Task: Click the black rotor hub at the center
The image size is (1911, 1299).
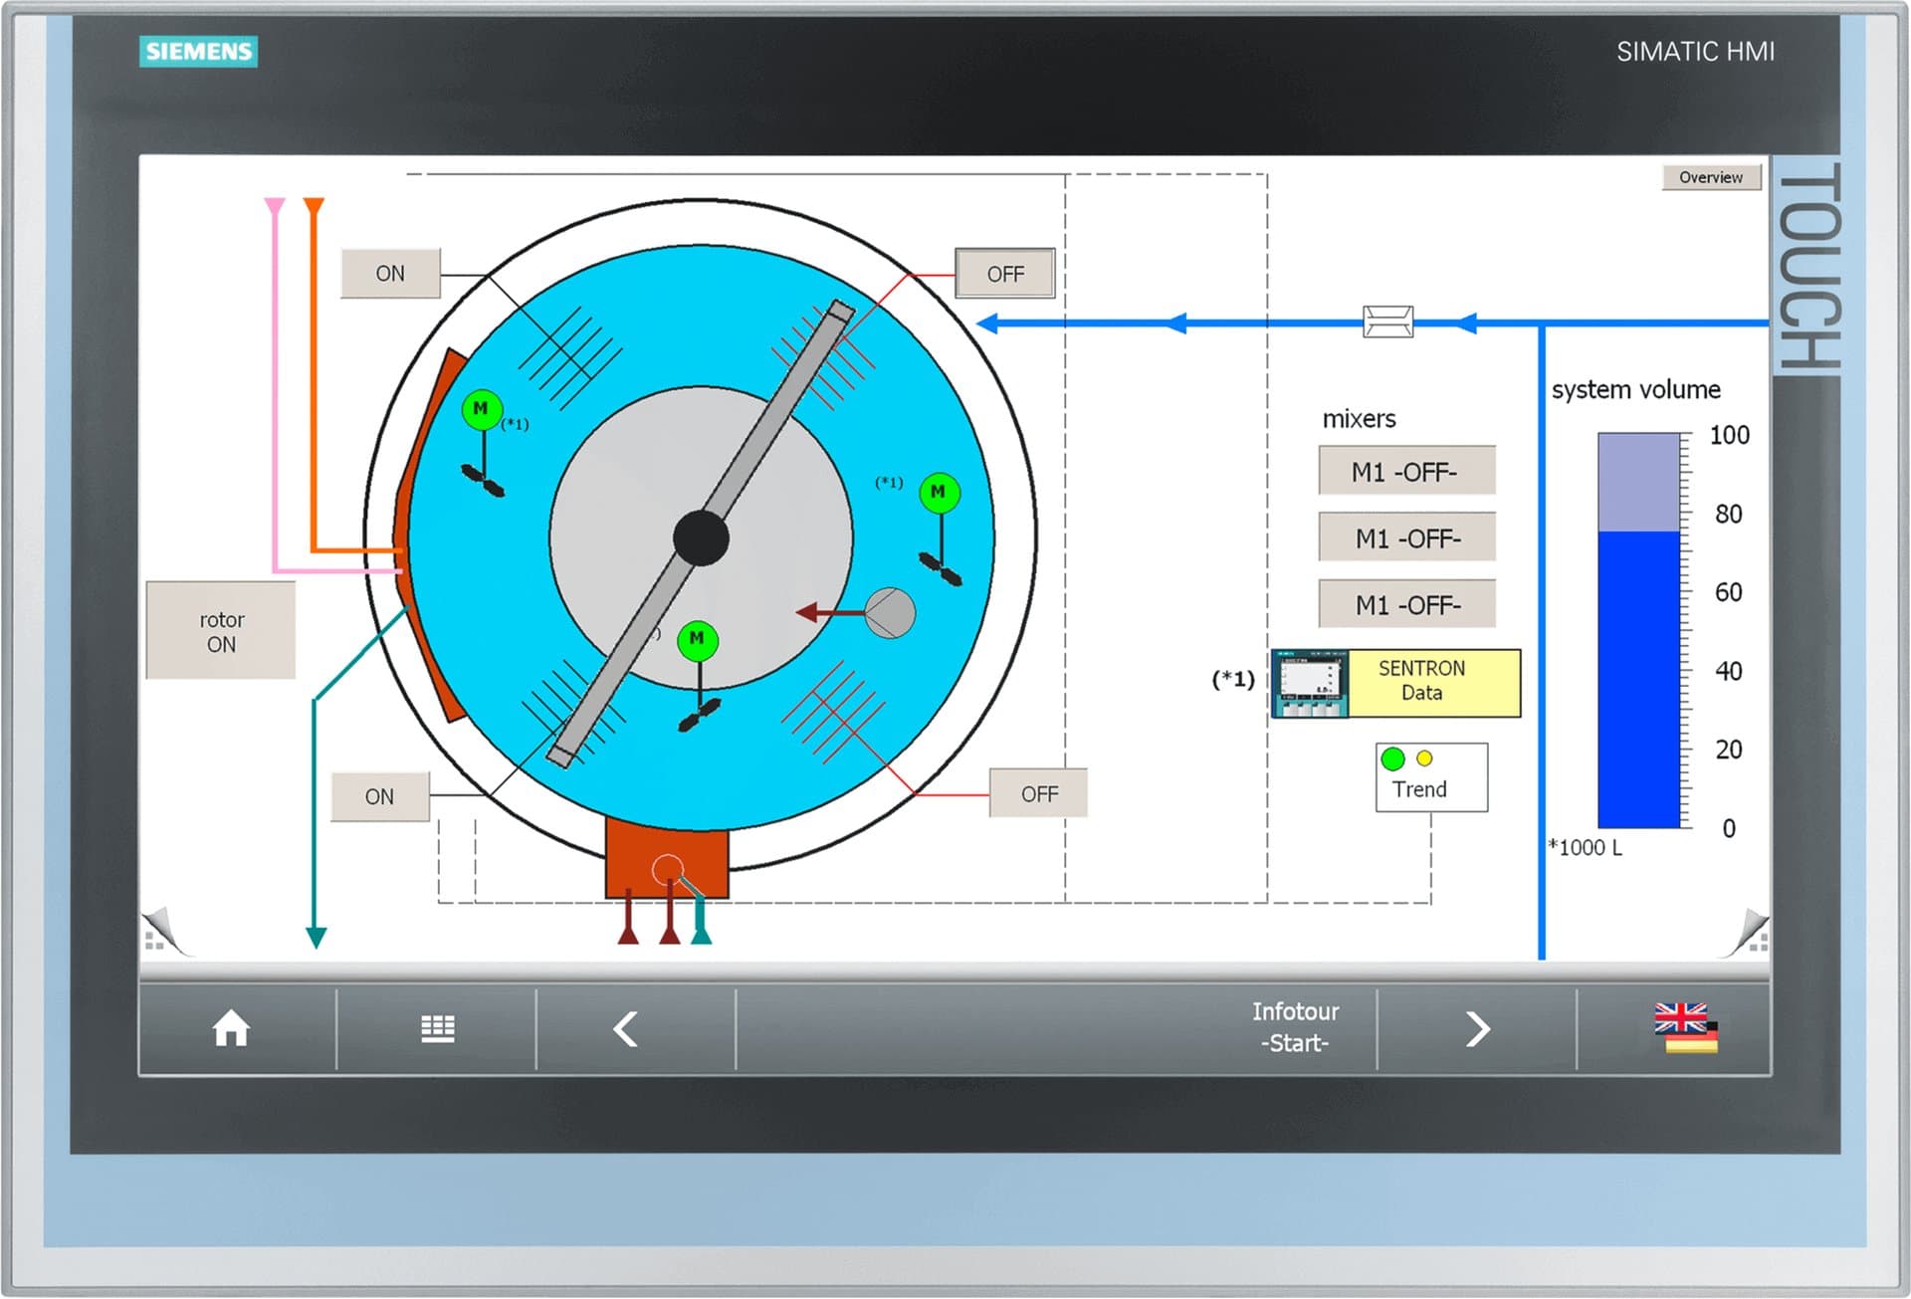Action: pyautogui.click(x=701, y=539)
